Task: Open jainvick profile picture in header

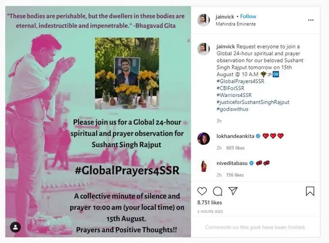Action: 204,20
